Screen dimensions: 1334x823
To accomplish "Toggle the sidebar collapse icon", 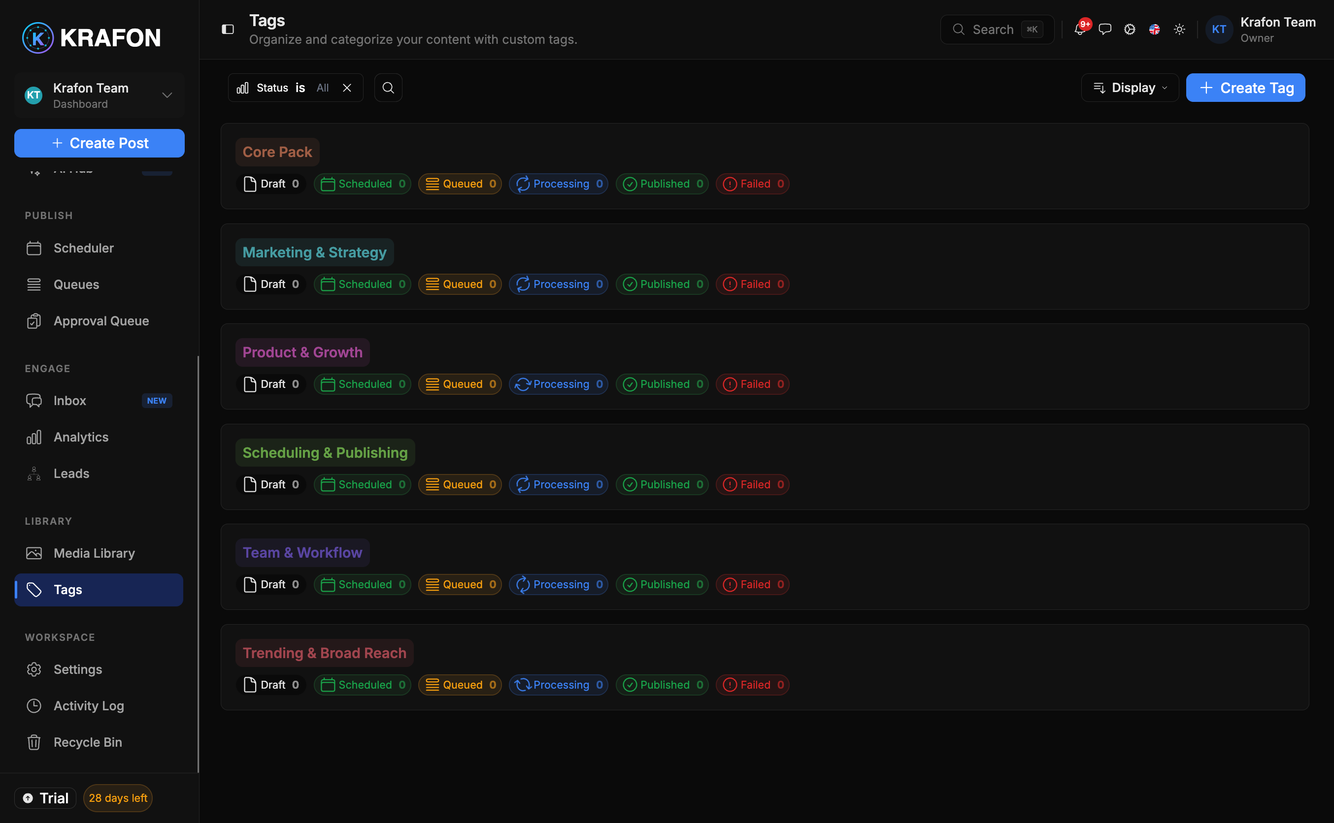I will (228, 30).
